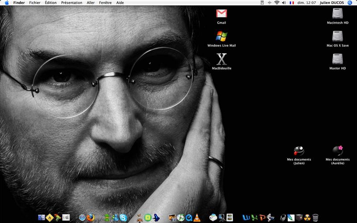Open the green square circle dock icon
This screenshot has width=357, height=223.
pos(148,218)
